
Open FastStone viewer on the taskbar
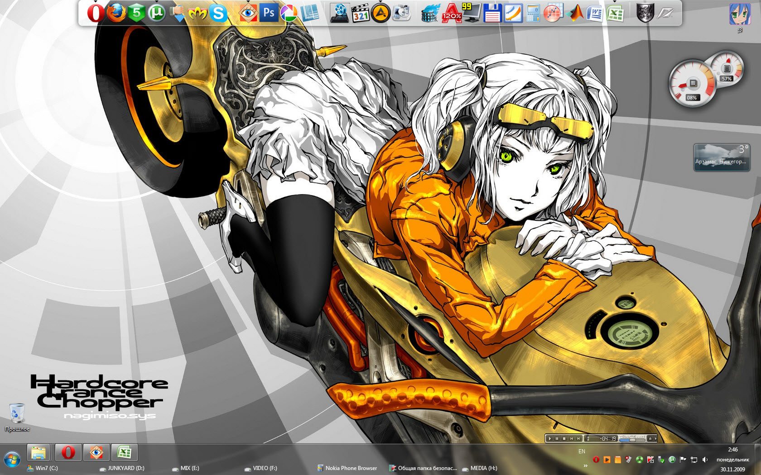pyautogui.click(x=96, y=452)
